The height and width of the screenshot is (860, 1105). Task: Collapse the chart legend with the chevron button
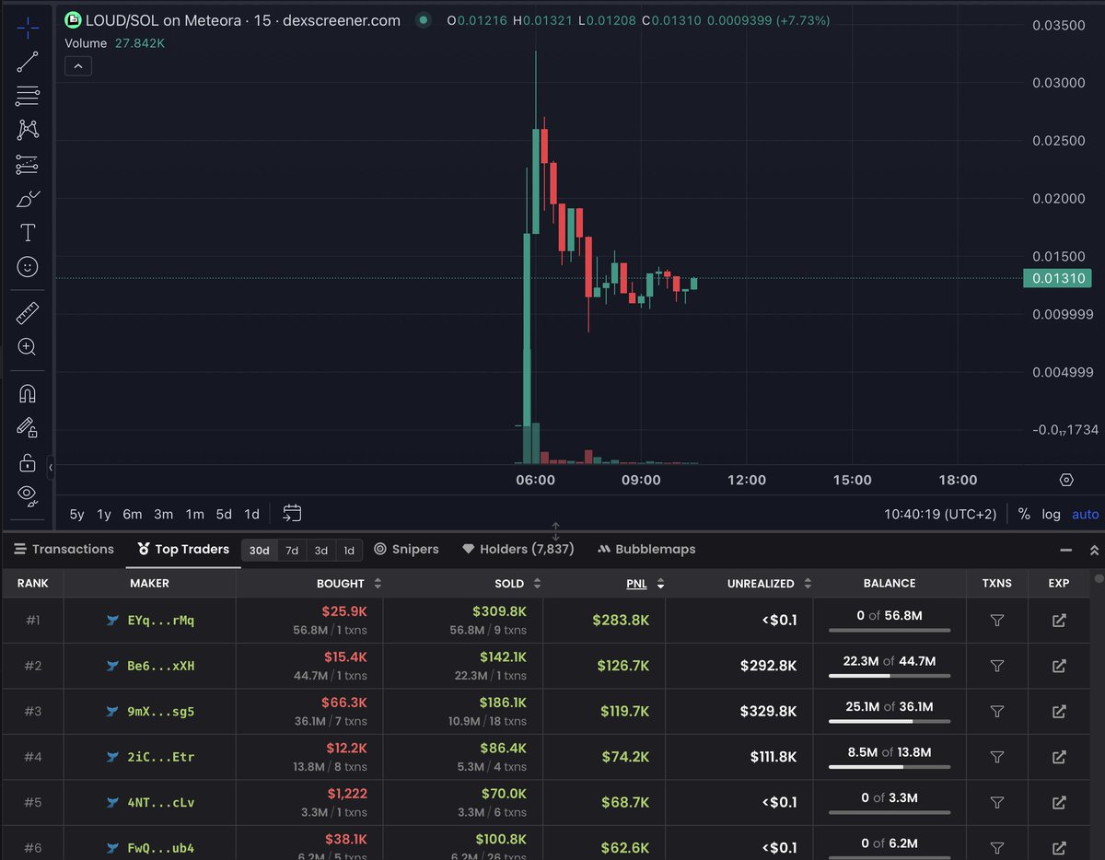[77, 66]
